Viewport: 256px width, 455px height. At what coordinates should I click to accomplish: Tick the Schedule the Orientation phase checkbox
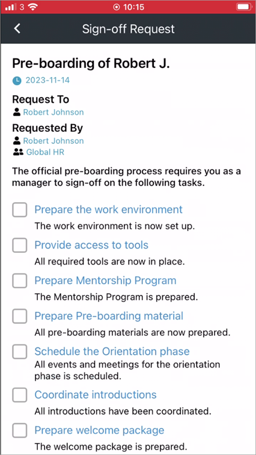click(x=20, y=351)
